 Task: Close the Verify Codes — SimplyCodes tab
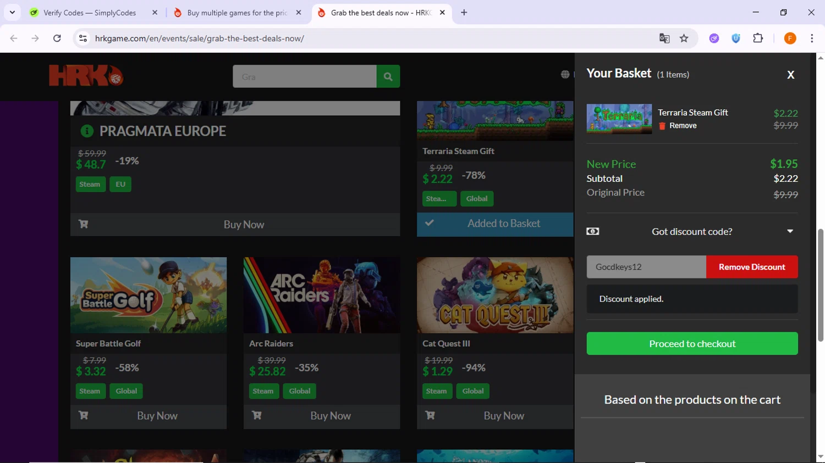[155, 13]
